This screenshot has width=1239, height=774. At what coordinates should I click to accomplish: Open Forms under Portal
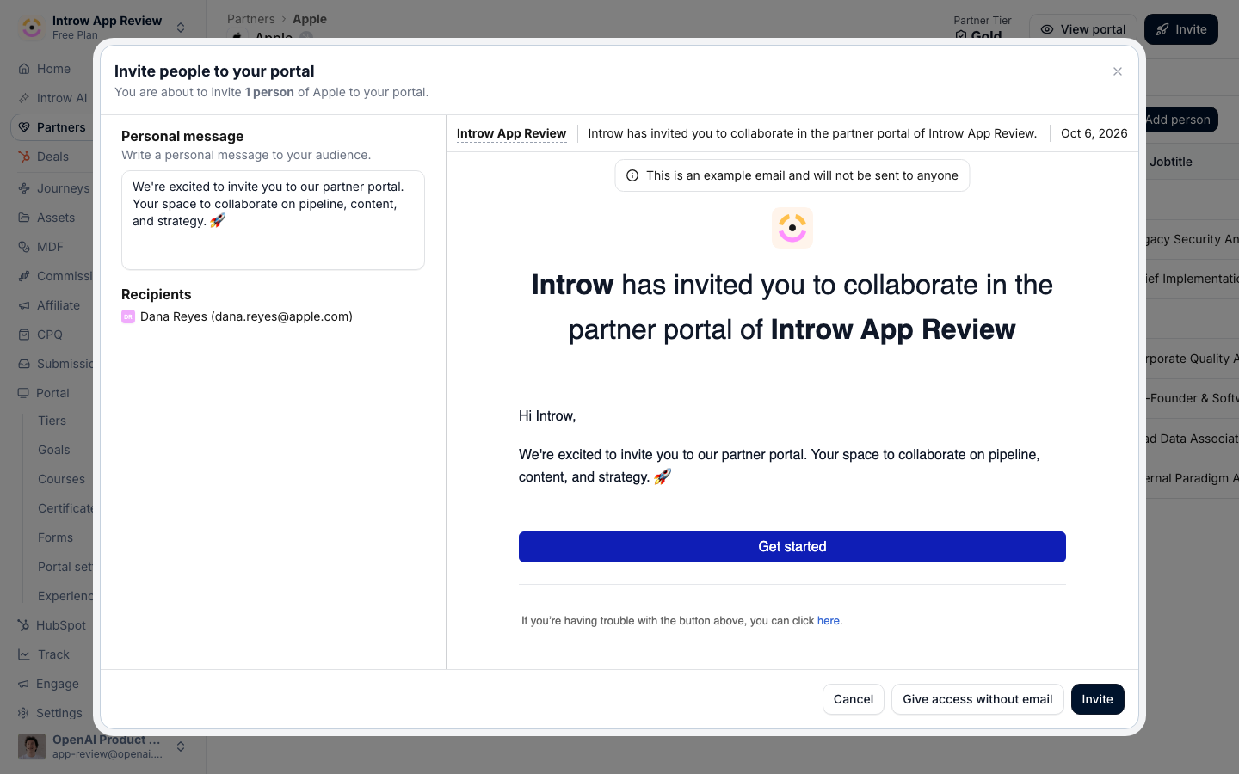coord(55,537)
